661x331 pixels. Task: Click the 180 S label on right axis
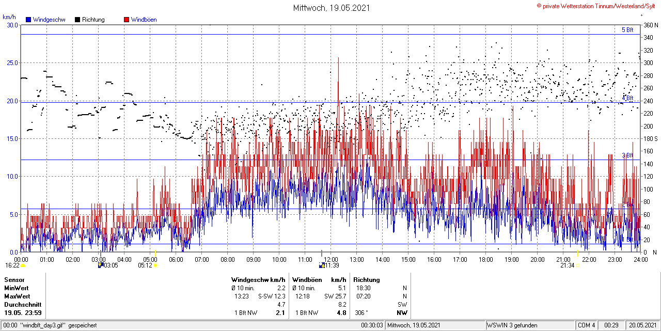[x=650, y=138]
